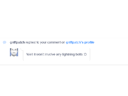Click the word 'involve' in the reply
128x96 pixels.
tap(50, 54)
